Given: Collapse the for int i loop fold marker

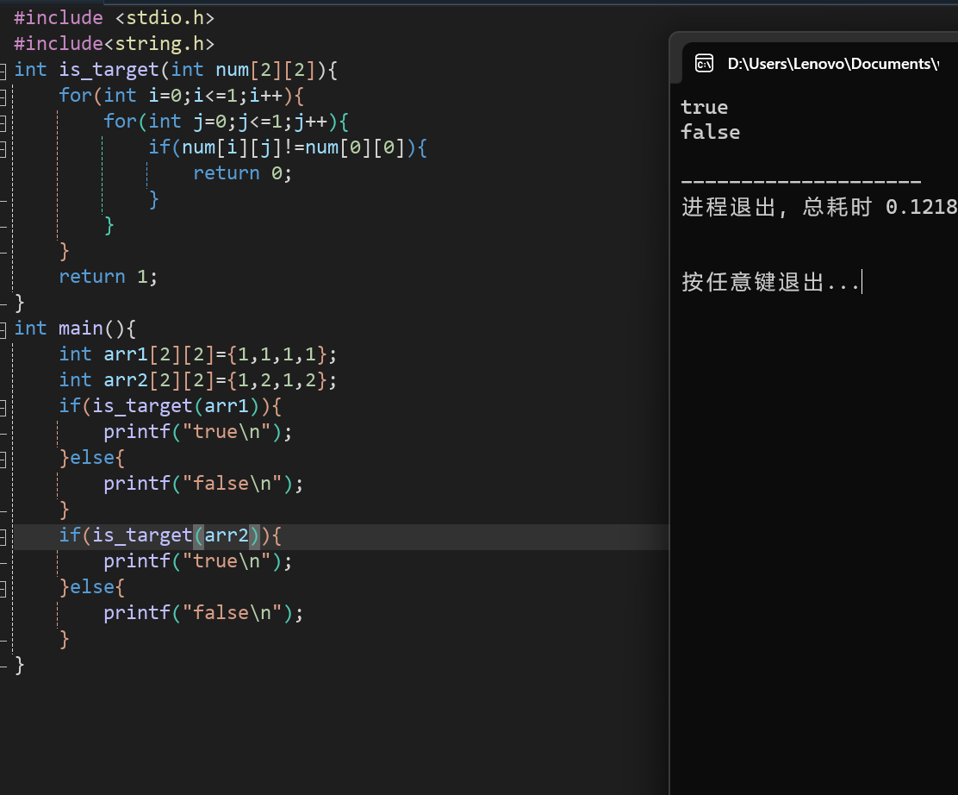Looking at the screenshot, I should [3, 97].
